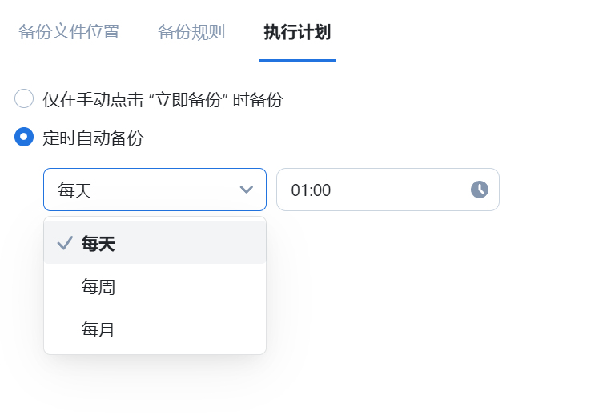Click the 定时自动备份 label text
The width and height of the screenshot is (591, 415).
point(93,138)
